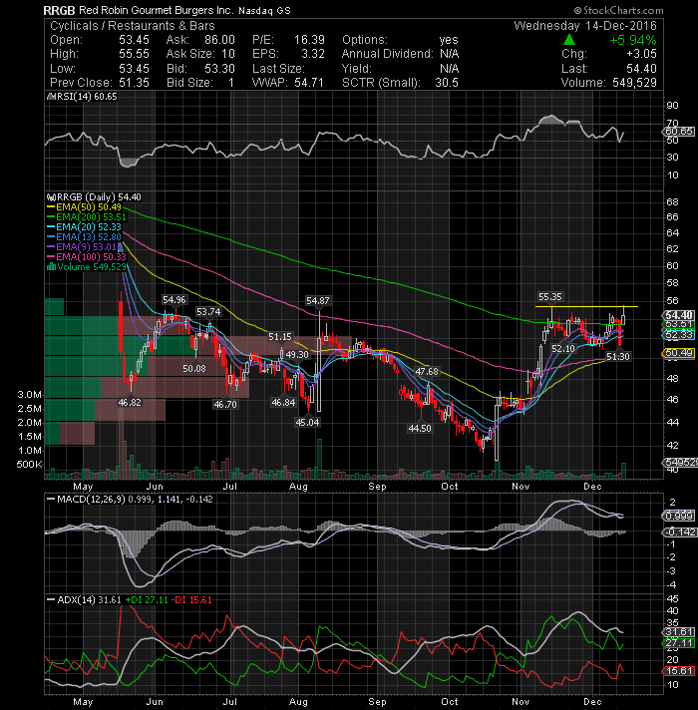Click the Red Robin Gourmet Burgers Inc. name

tap(156, 10)
